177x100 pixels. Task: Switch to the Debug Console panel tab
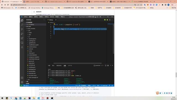59,66
